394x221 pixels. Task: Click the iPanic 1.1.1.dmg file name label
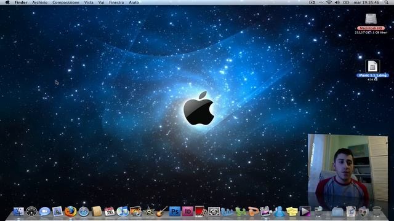[x=372, y=76]
